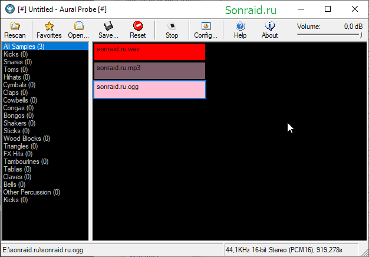
Task: Select the last Kicks (0) entry at list bottom
Action: click(45, 200)
